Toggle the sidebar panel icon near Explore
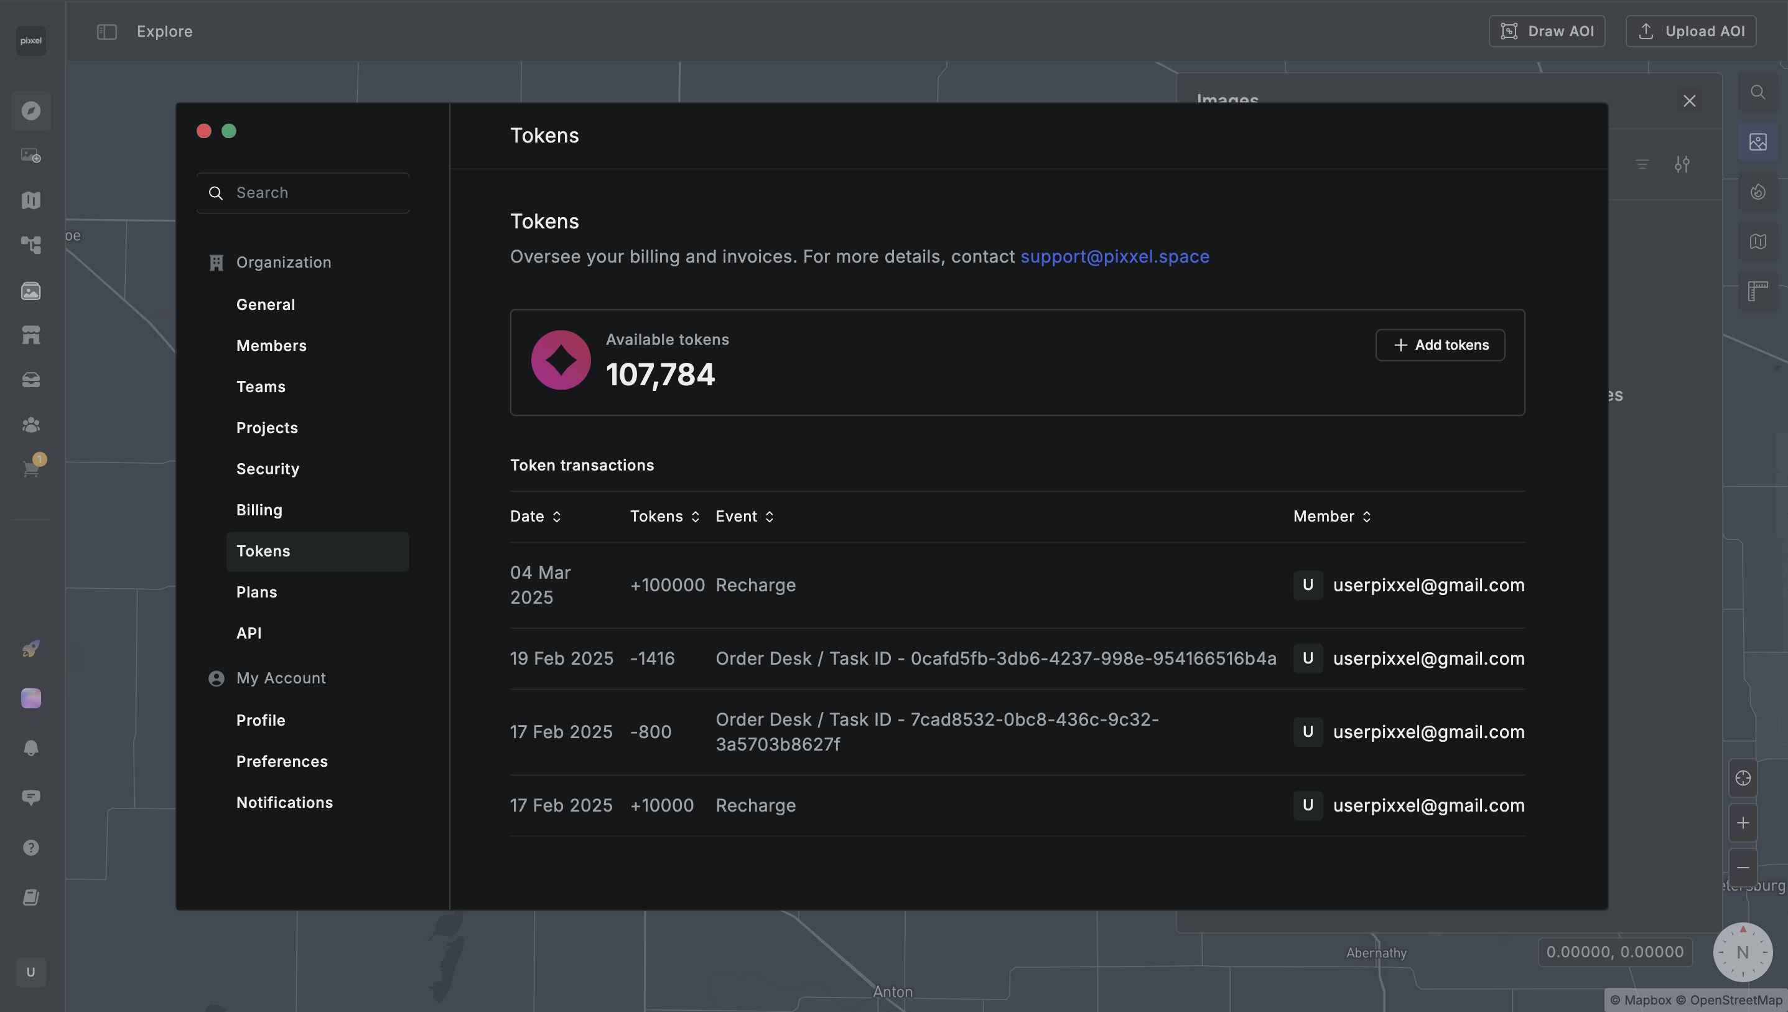This screenshot has width=1788, height=1012. tap(106, 31)
